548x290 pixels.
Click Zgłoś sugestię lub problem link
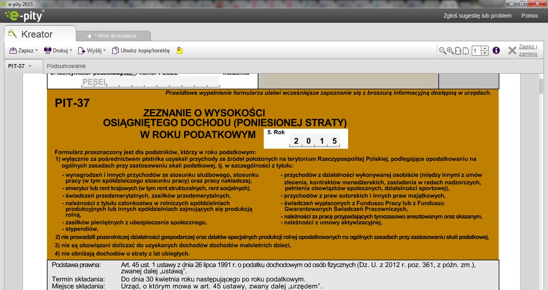(x=477, y=15)
